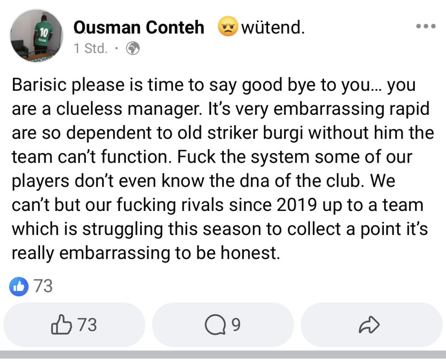Viewport: 446px width, 362px height.
Task: View the 73 reactions list beside blue icon
Action: 43,286
